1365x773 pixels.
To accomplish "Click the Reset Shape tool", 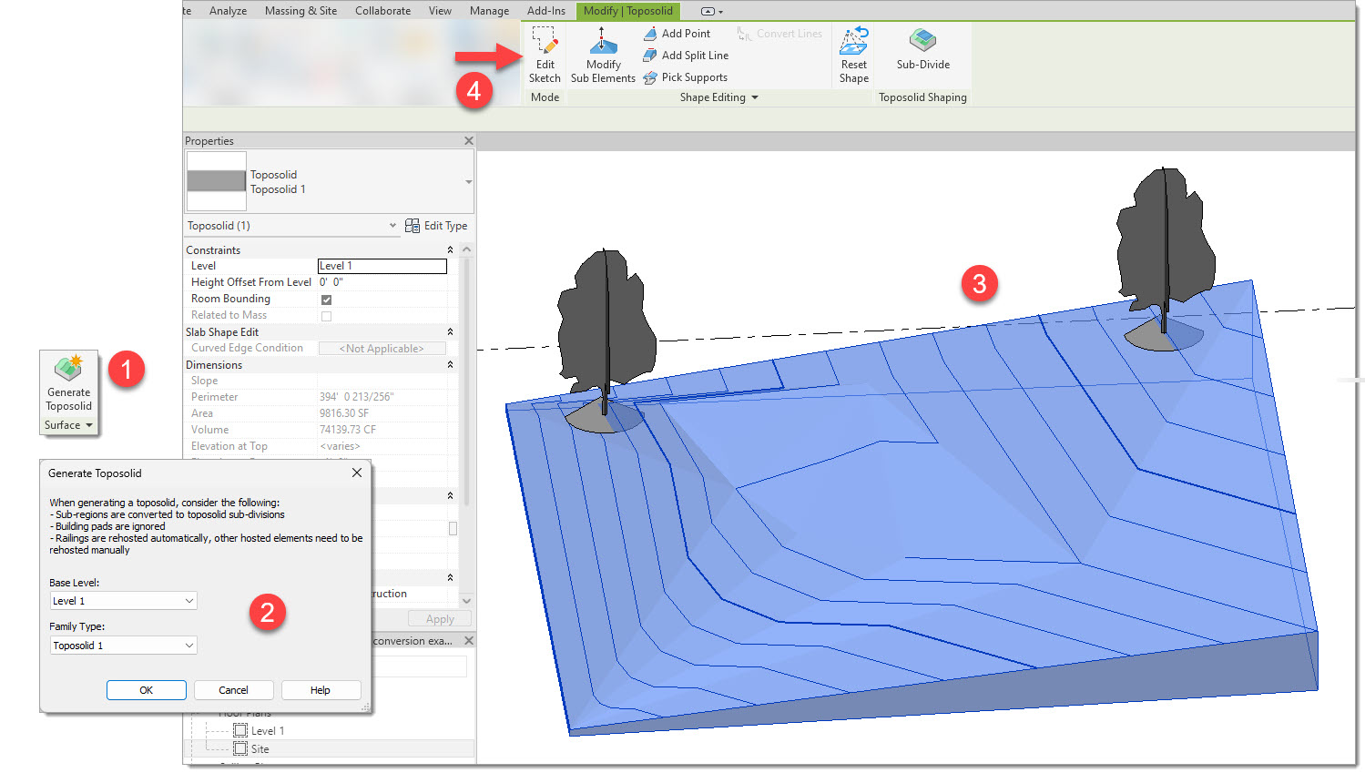I will 854,55.
